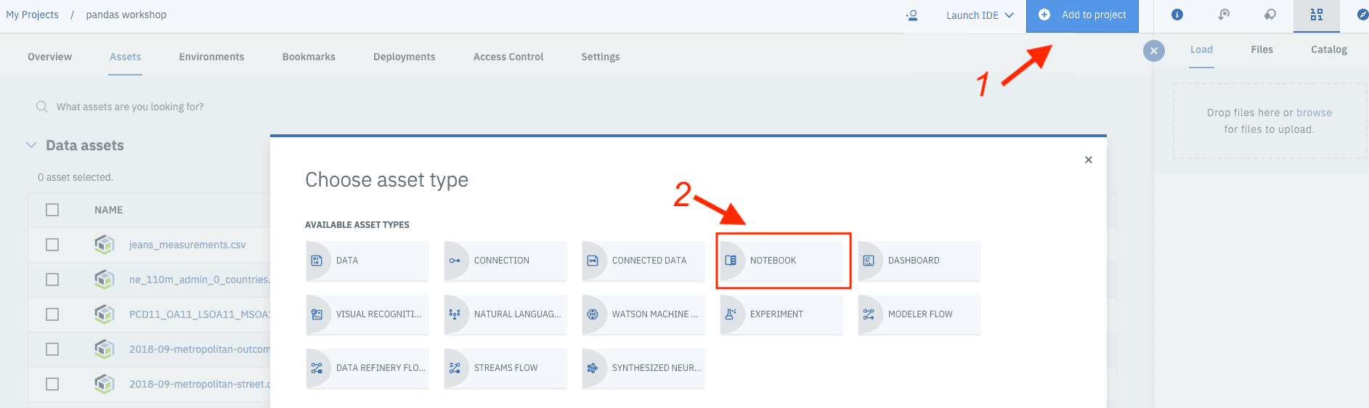1369x408 pixels.
Task: Select the Catalog tab in side panel
Action: [x=1329, y=49]
